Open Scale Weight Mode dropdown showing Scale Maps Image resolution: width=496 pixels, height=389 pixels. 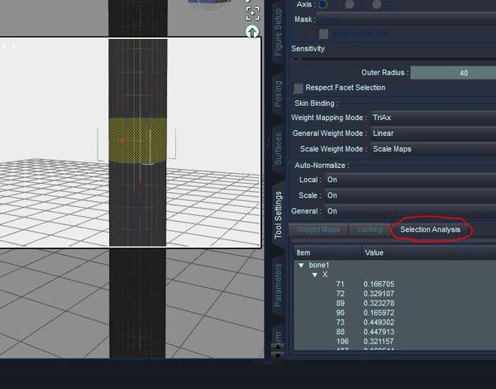click(433, 149)
